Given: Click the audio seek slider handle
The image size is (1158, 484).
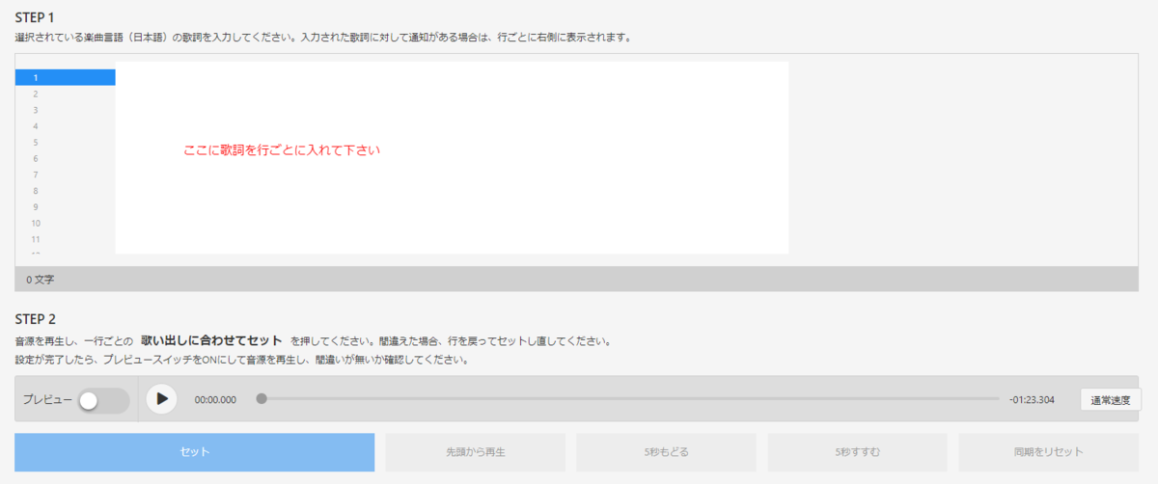Looking at the screenshot, I should pos(262,398).
